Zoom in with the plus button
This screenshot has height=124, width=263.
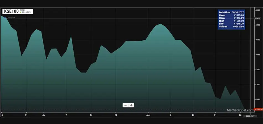(x=131, y=105)
